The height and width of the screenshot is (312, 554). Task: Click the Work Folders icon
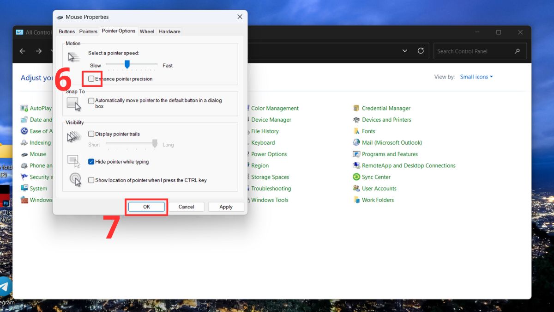click(356, 200)
